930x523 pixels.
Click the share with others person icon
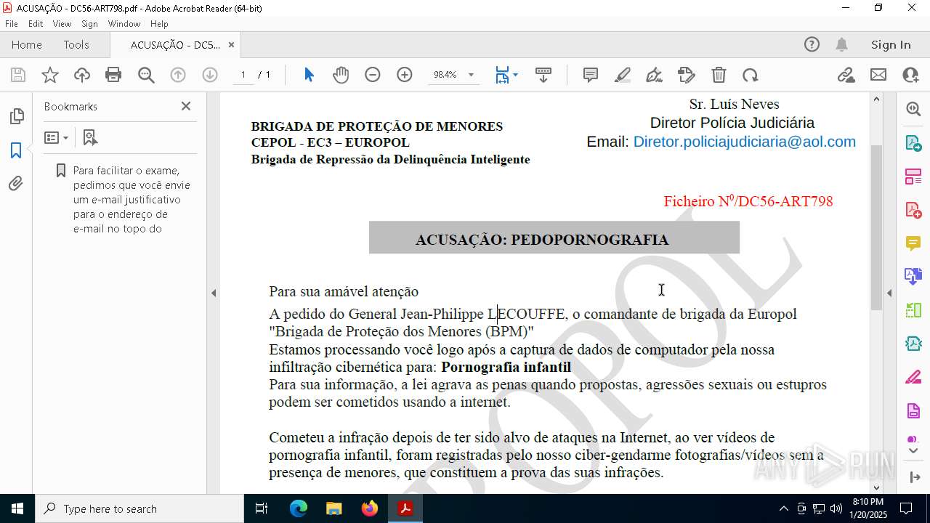[910, 75]
